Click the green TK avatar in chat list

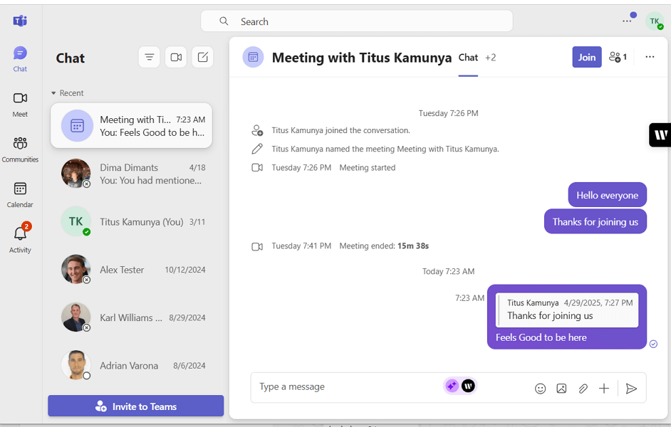76,221
